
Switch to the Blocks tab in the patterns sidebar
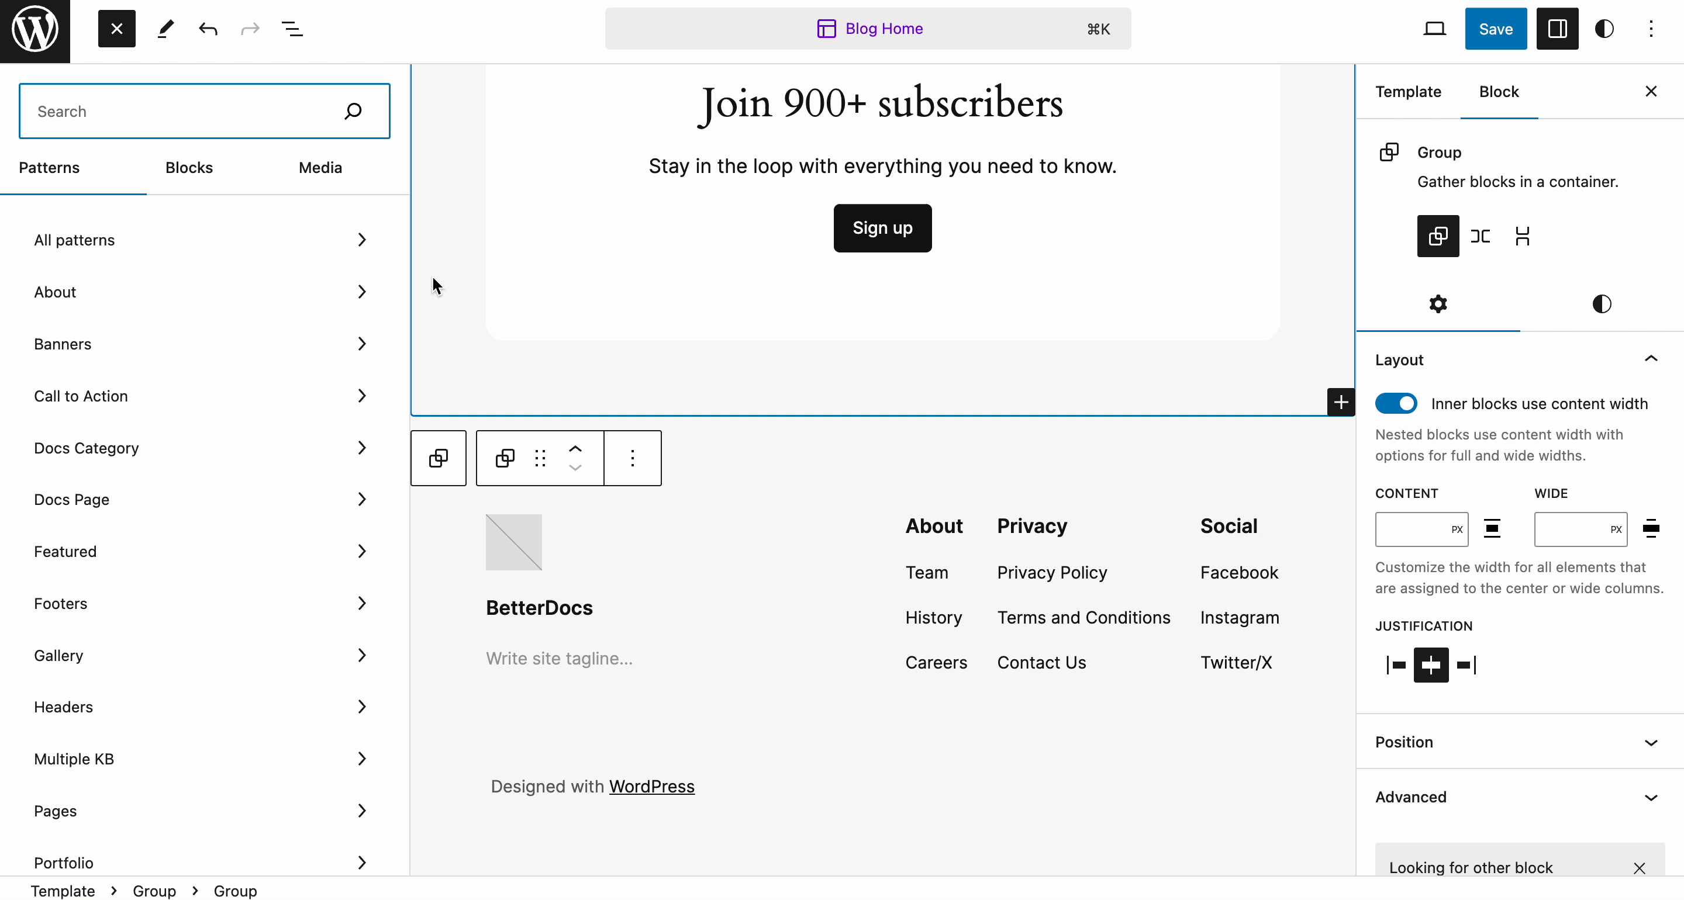pos(189,168)
